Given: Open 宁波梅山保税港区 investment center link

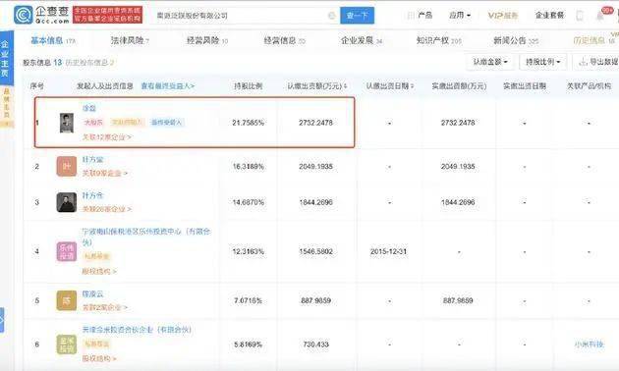Looking at the screenshot, I should click(x=146, y=237).
